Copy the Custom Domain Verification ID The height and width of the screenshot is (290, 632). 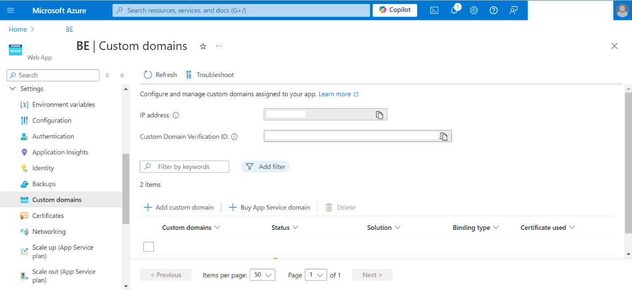pyautogui.click(x=444, y=136)
